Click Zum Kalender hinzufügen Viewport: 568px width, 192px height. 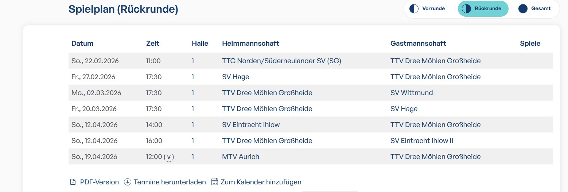pyautogui.click(x=261, y=182)
